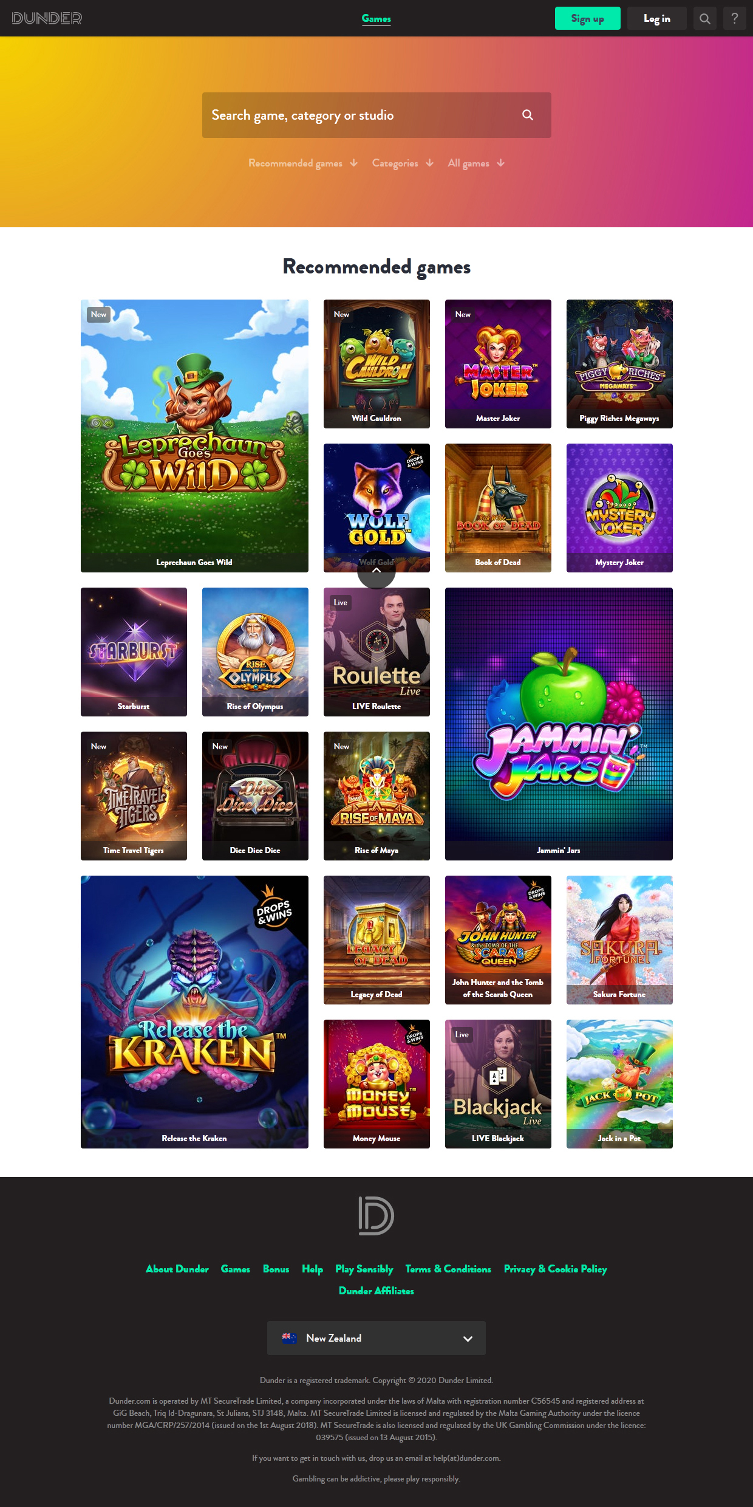Select the Games tab in header

click(x=376, y=18)
